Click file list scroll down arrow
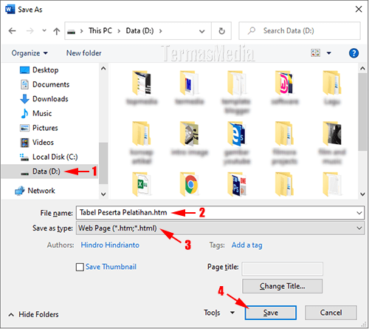The width and height of the screenshot is (369, 329). click(x=362, y=194)
